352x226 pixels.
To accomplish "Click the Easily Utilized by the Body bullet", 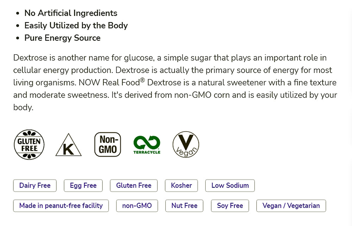I will click(x=76, y=26).
